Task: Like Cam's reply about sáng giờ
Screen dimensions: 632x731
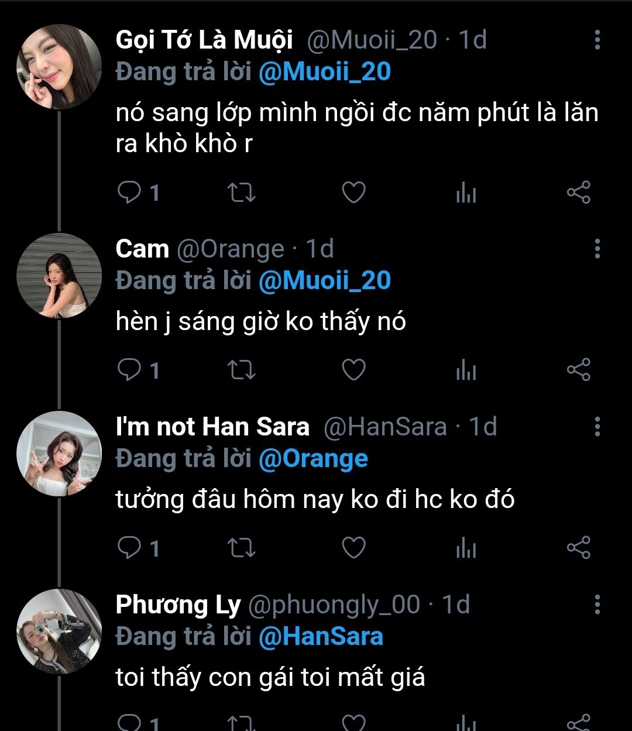Action: pos(353,370)
